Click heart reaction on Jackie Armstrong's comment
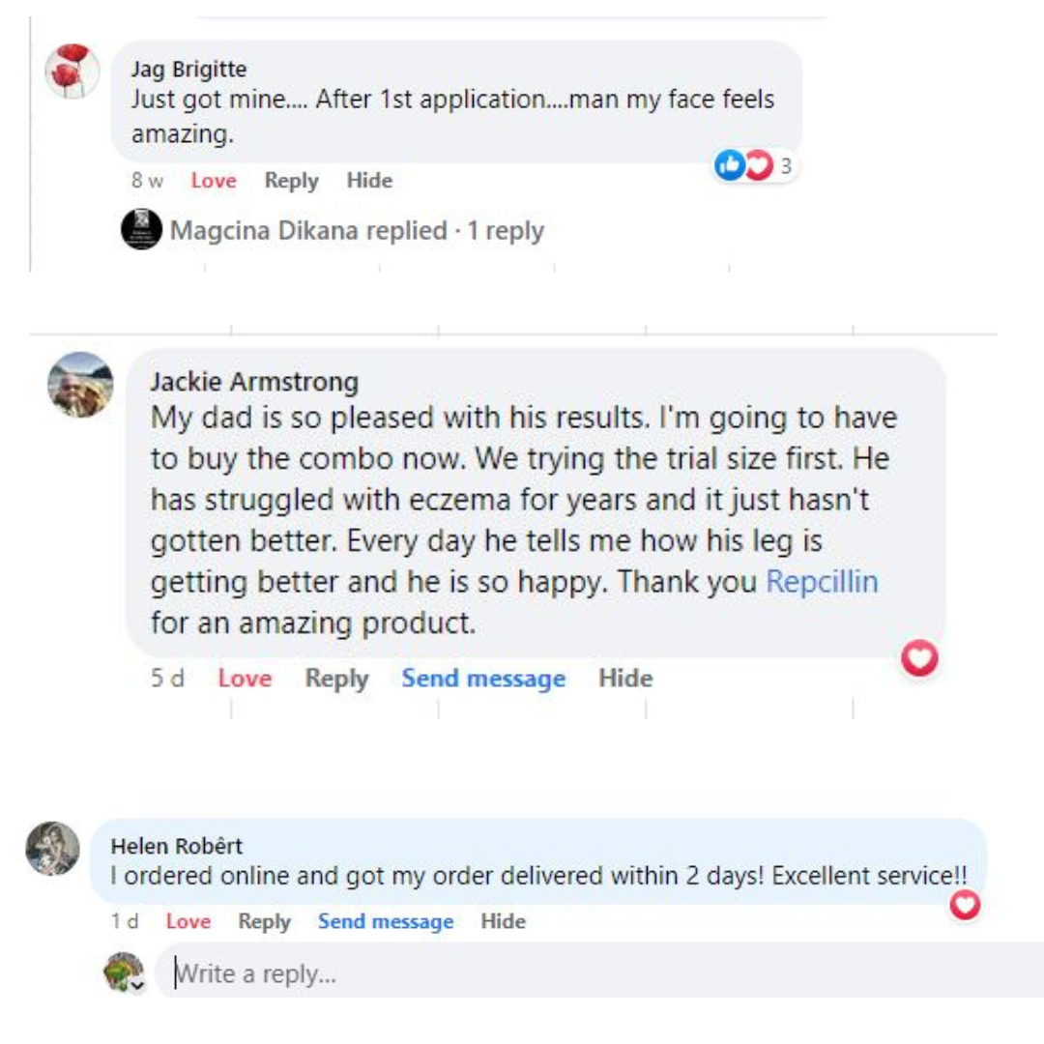1044x1044 pixels. (x=919, y=658)
